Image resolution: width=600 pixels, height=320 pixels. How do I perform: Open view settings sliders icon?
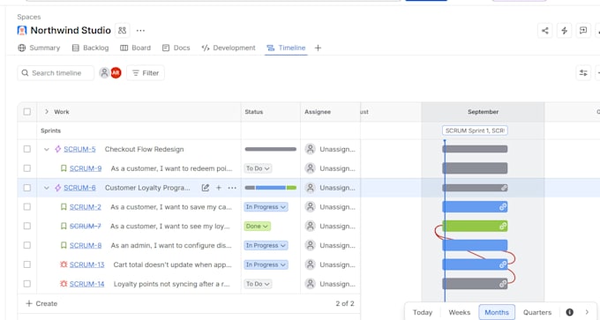(x=583, y=72)
